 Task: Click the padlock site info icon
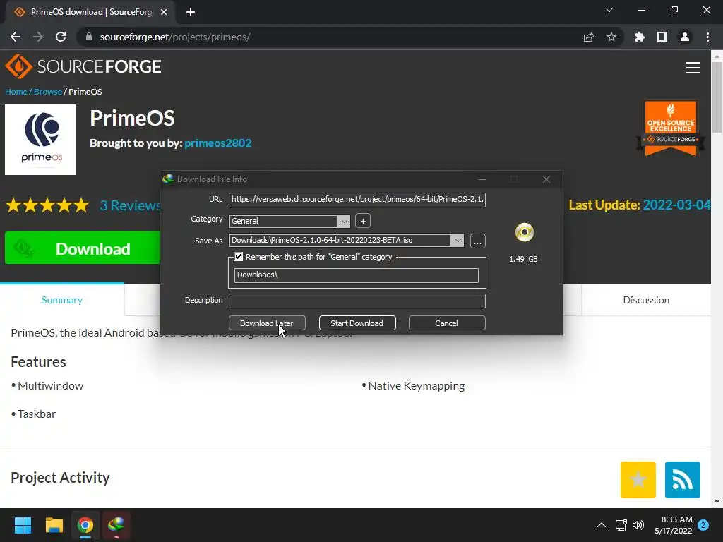[89, 37]
